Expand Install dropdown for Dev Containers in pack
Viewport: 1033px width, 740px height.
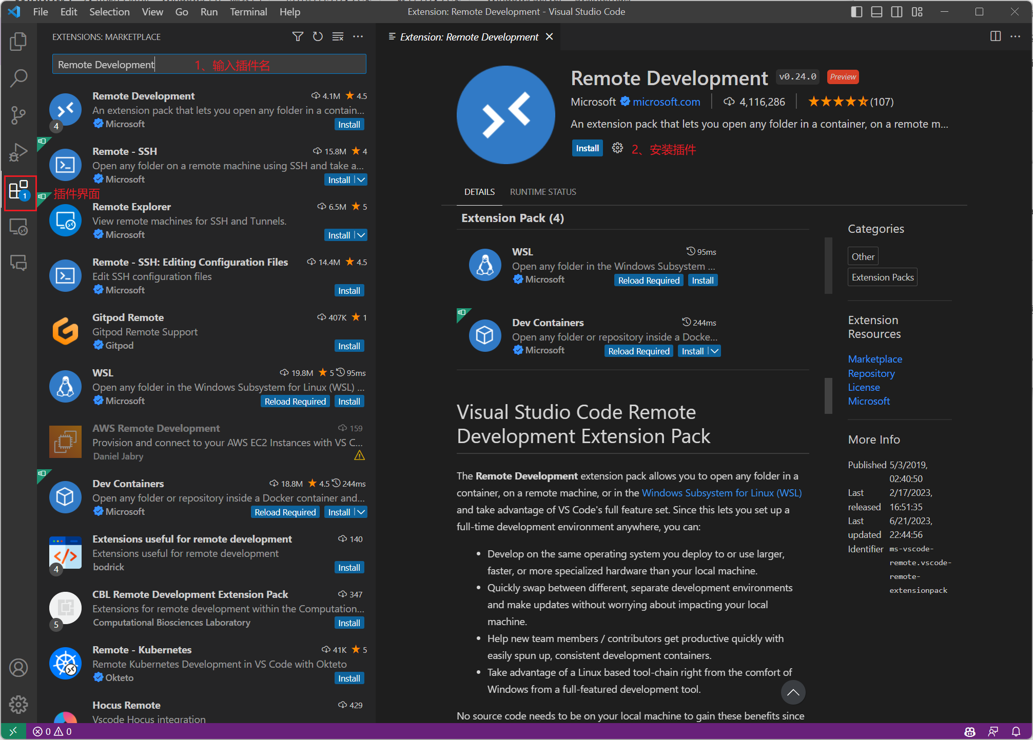point(715,351)
